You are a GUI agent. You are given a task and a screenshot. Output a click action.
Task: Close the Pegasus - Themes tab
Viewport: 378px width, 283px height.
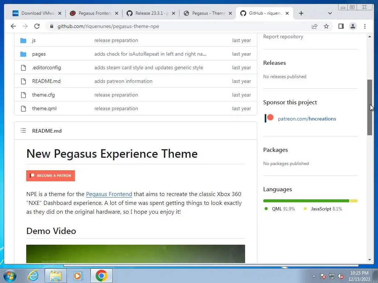tap(230, 13)
